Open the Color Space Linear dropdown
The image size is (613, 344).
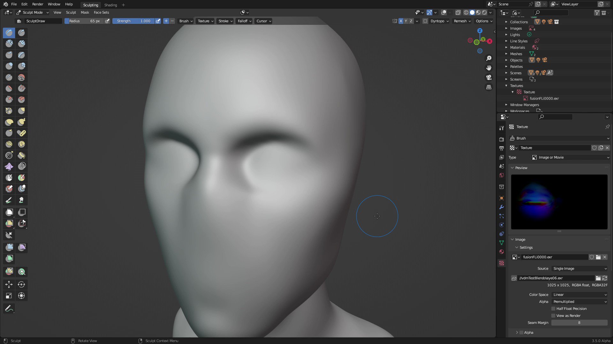click(x=579, y=295)
